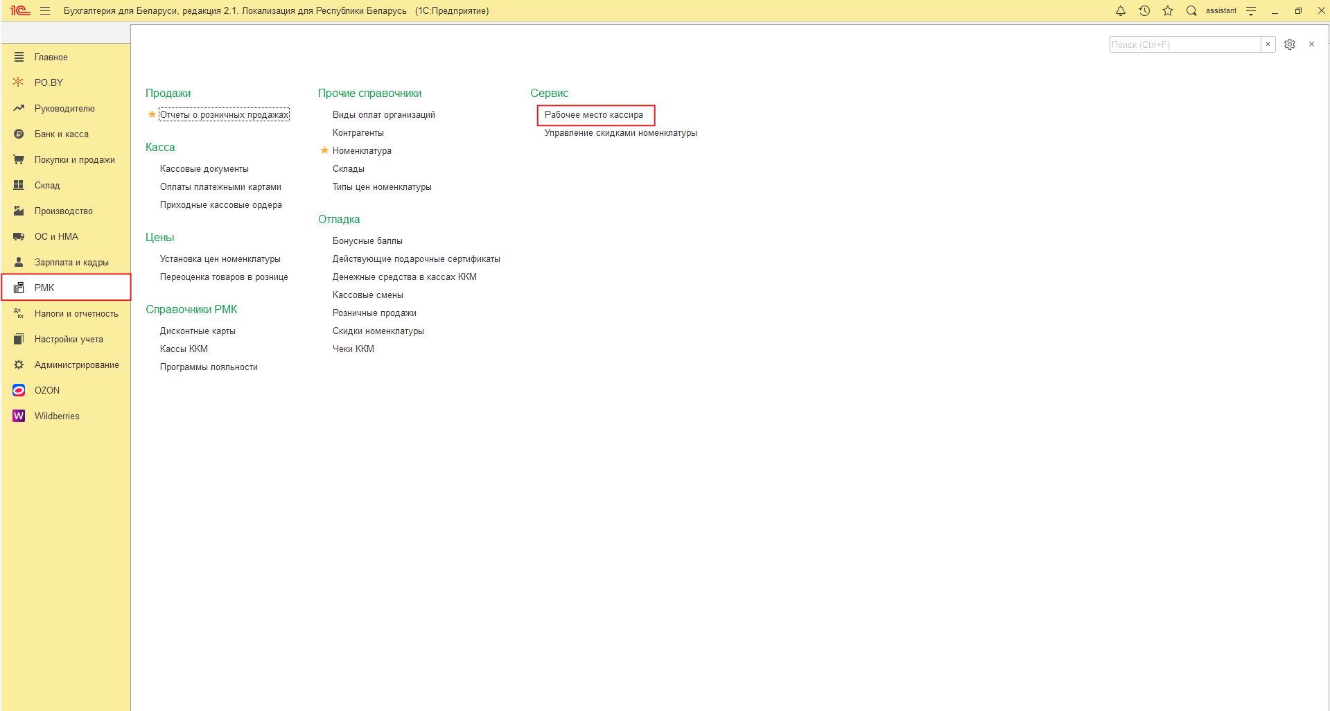Open the Wildberries section icon
Image resolution: width=1330 pixels, height=711 pixels.
[19, 416]
